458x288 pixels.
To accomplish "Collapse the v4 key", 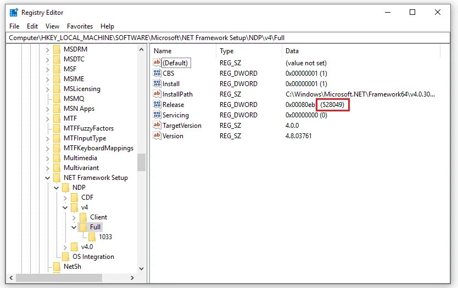I will coord(65,207).
